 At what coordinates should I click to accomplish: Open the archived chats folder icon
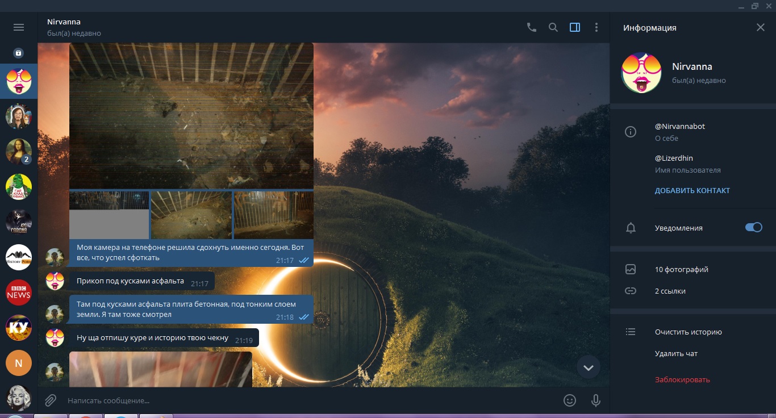point(19,53)
